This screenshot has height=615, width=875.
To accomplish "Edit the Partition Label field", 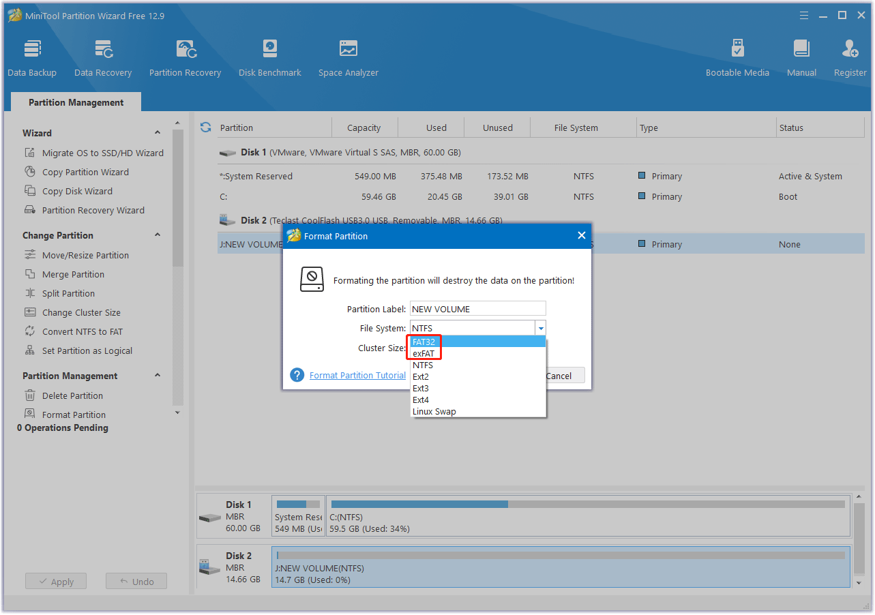I will [x=478, y=309].
